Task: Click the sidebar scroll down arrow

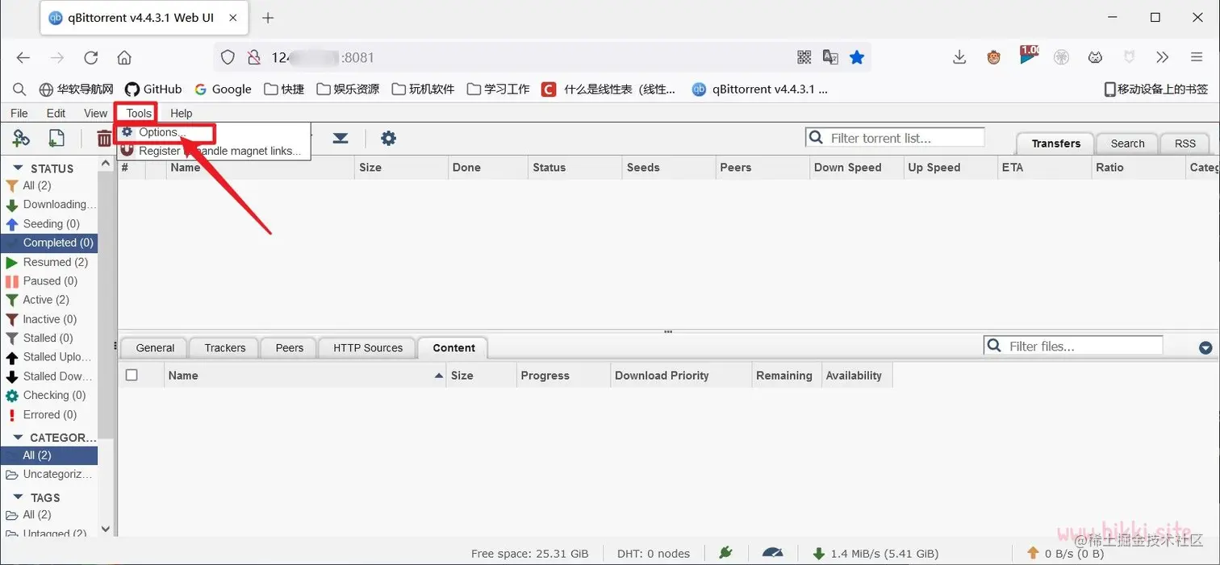Action: click(105, 530)
